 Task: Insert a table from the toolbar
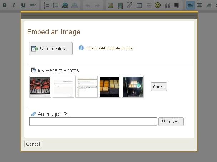[x=139, y=5]
